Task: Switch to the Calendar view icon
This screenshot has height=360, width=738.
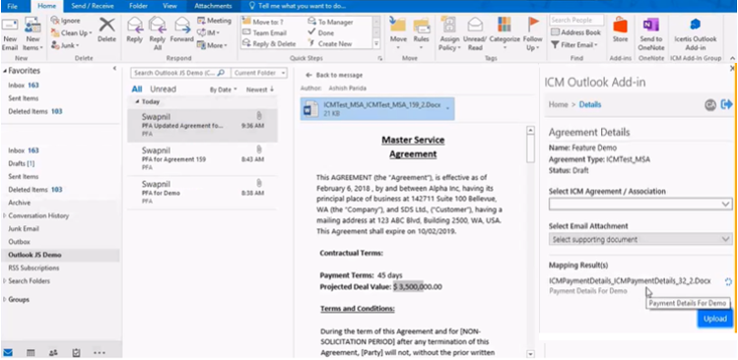Action: point(31,352)
